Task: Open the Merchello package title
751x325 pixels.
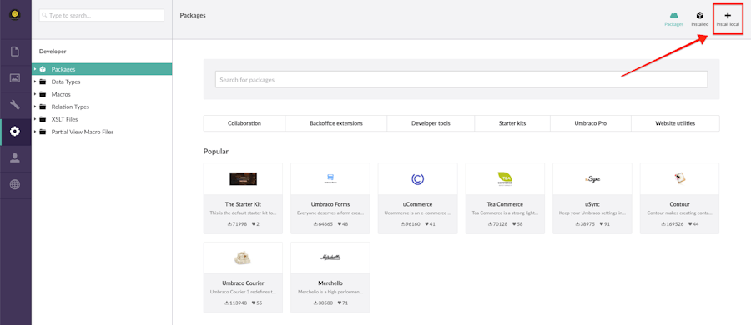Action: point(330,282)
